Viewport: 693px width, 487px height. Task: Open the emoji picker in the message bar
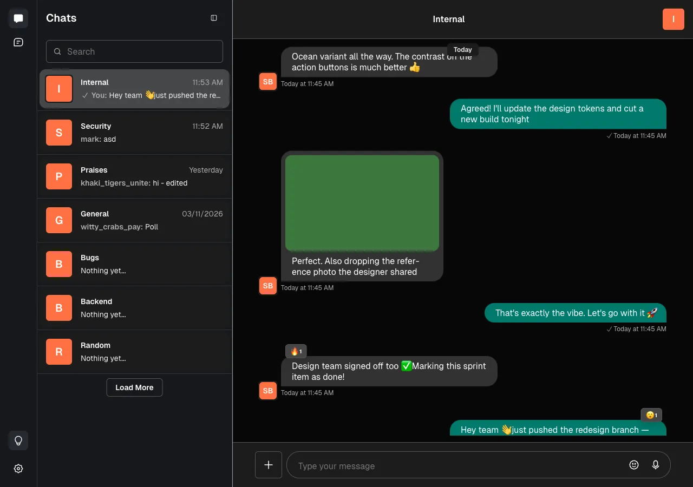pyautogui.click(x=634, y=465)
